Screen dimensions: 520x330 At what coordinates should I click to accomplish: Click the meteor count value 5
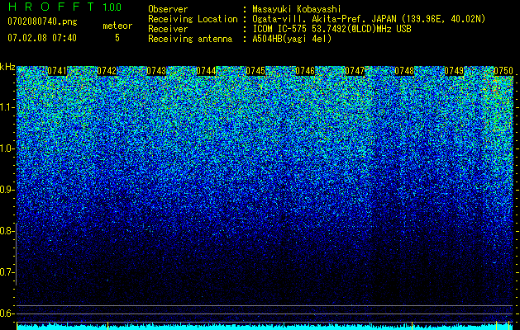coord(117,38)
